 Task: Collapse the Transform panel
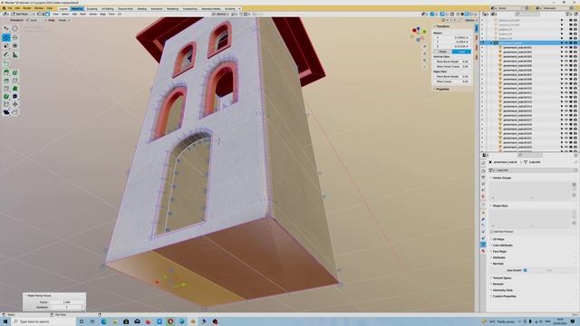[x=442, y=26]
